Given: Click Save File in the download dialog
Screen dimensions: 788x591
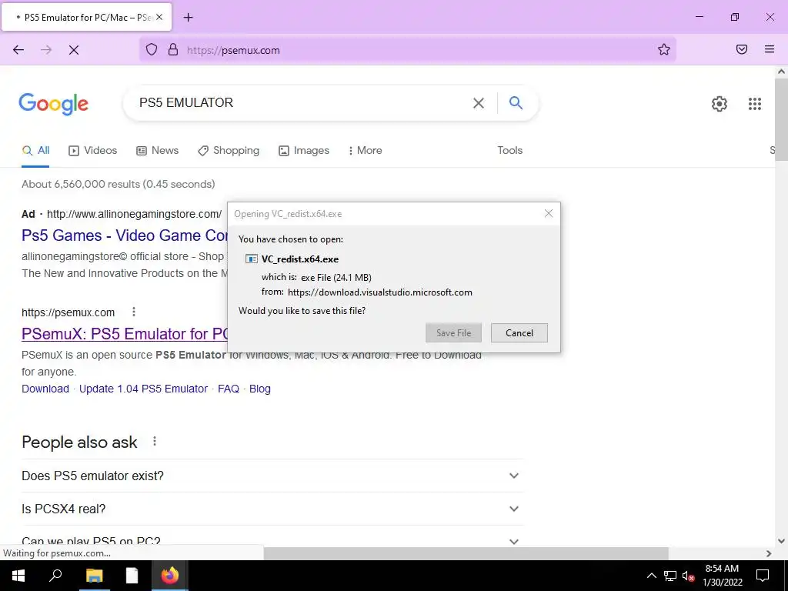Looking at the screenshot, I should pyautogui.click(x=453, y=332).
